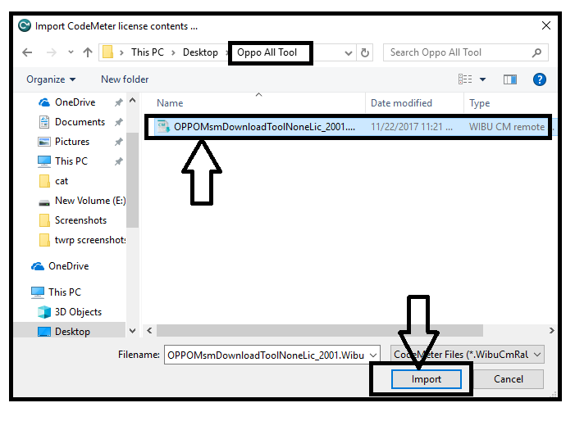Screen dimensions: 575x421
Task: Create a New folder
Action: [x=125, y=79]
